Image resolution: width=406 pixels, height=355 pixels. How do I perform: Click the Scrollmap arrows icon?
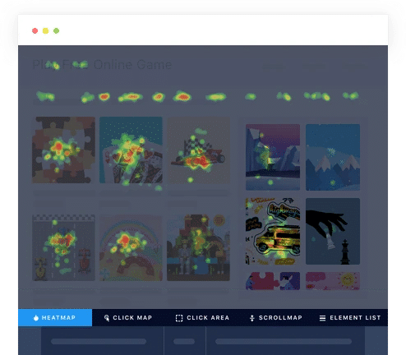(x=252, y=318)
